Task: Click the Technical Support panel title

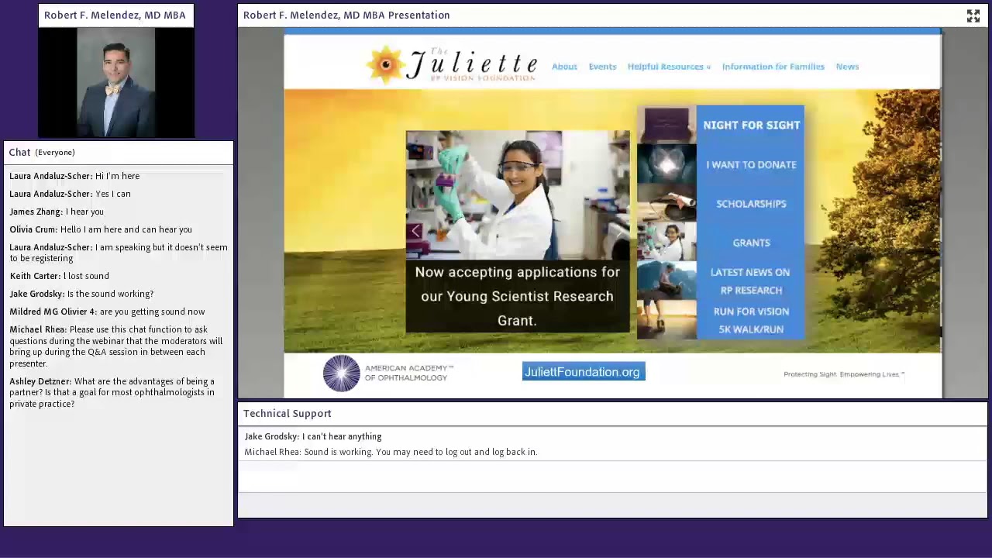Action: 287,414
